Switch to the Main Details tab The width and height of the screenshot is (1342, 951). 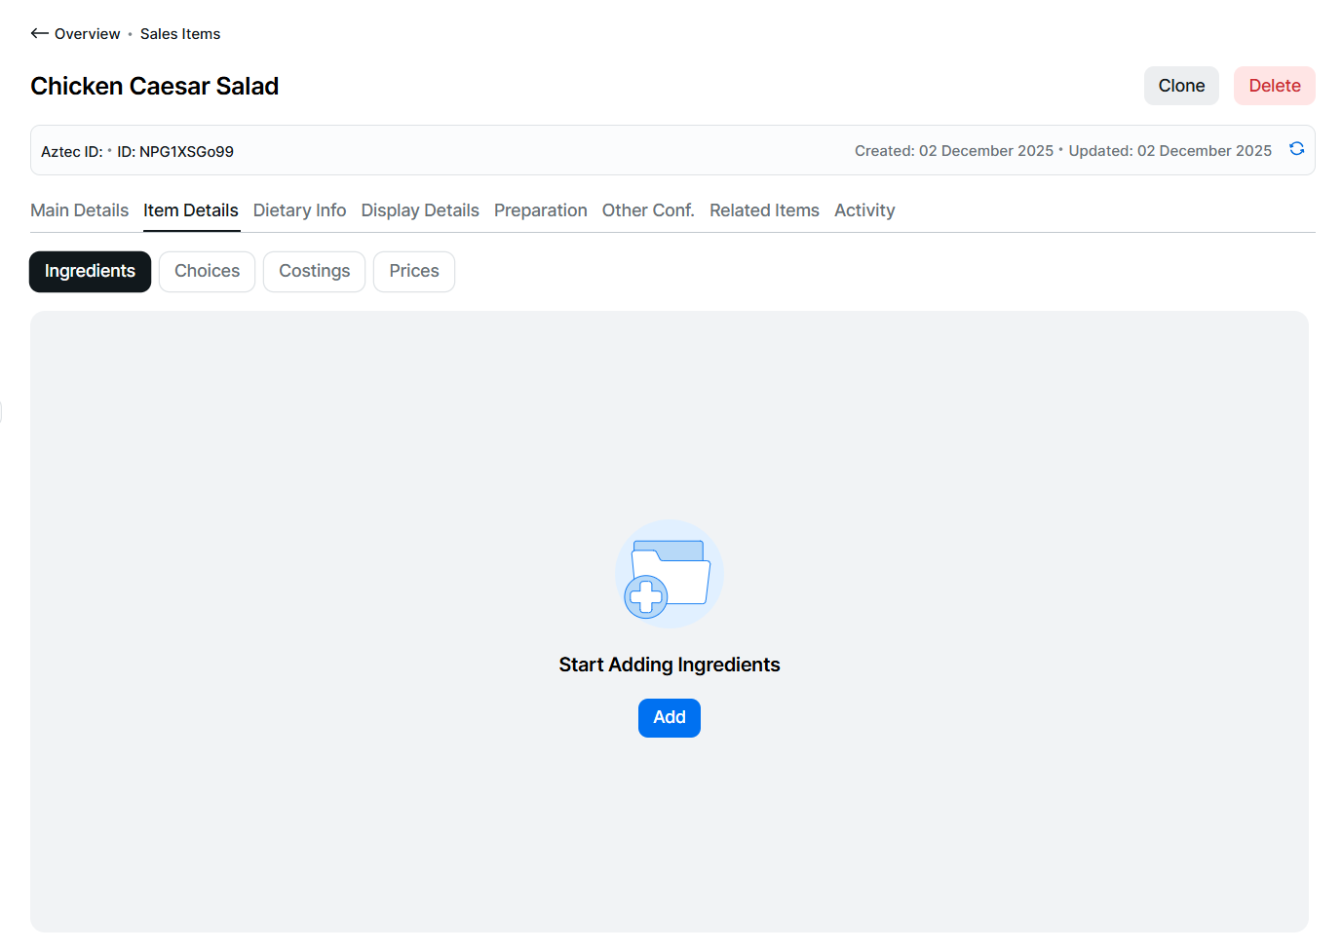pos(80,210)
